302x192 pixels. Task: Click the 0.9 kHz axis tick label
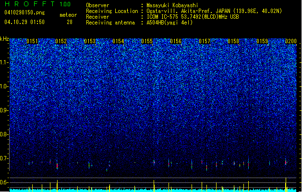(4, 110)
